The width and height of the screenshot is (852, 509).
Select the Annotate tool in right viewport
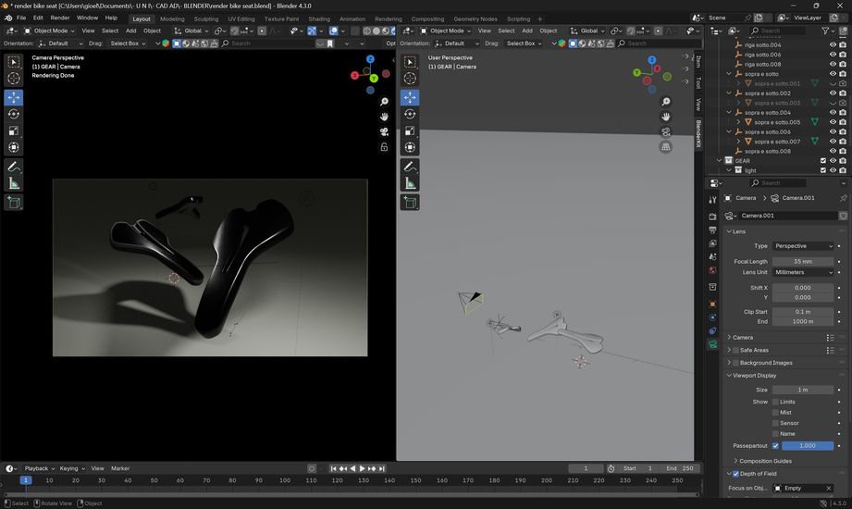410,167
